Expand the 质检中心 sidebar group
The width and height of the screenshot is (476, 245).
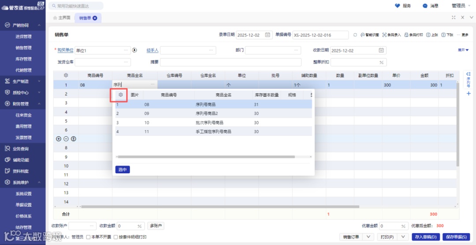(39, 93)
